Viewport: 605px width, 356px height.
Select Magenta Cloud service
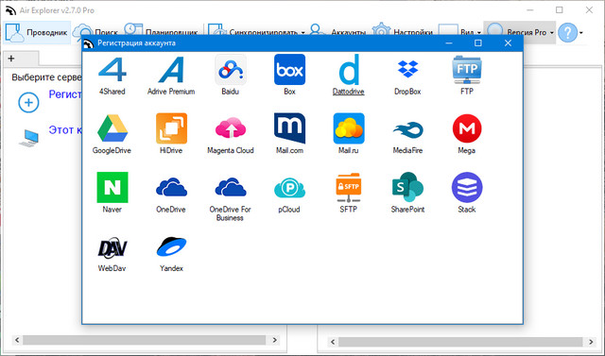[x=231, y=128]
